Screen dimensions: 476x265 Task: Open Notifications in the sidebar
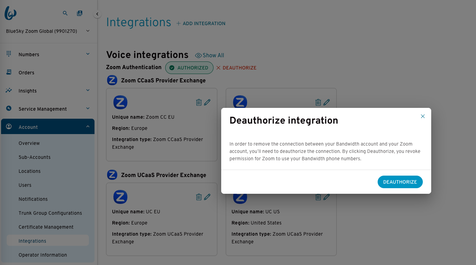tap(33, 199)
